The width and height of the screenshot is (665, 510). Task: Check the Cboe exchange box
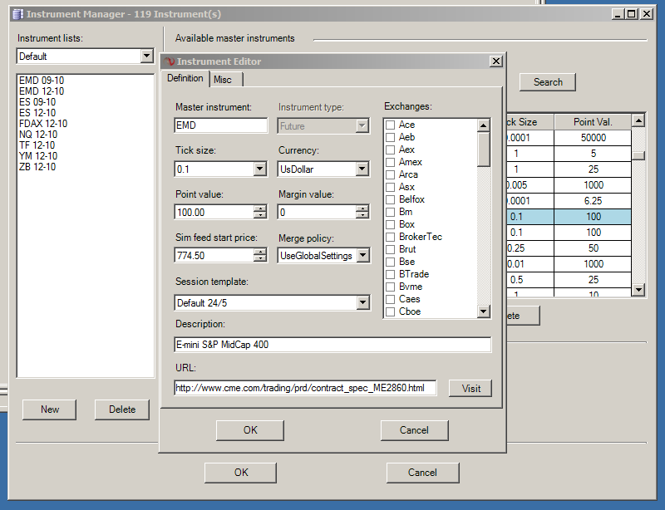coord(390,311)
